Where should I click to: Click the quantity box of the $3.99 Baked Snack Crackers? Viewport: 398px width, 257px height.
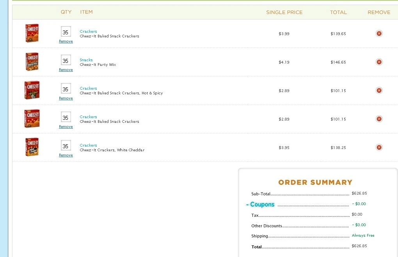pyautogui.click(x=66, y=32)
